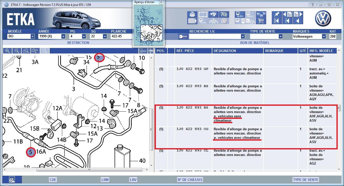Open the PG dropdown
344x186 pixels.
coord(84,36)
